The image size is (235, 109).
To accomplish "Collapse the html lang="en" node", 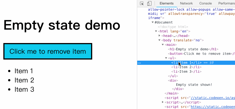I will pyautogui.click(x=156, y=31).
